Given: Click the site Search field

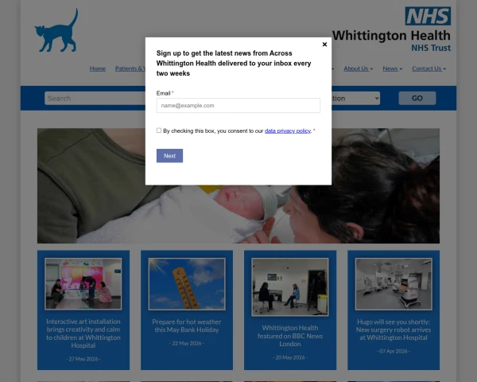Looking at the screenshot, I should point(95,99).
